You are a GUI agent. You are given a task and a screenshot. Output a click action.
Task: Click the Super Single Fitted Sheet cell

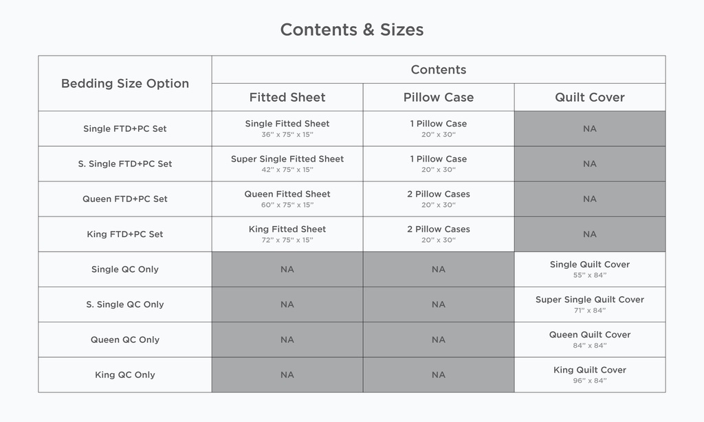coord(287,164)
